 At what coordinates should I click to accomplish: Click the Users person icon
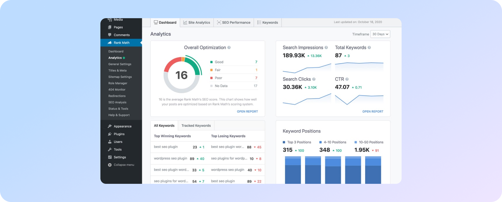110,142
